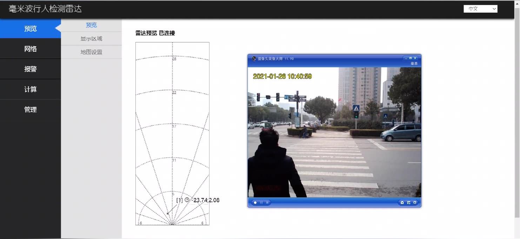The width and height of the screenshot is (520, 239).
Task: Switch to the 网络 tab
Action: coord(30,49)
